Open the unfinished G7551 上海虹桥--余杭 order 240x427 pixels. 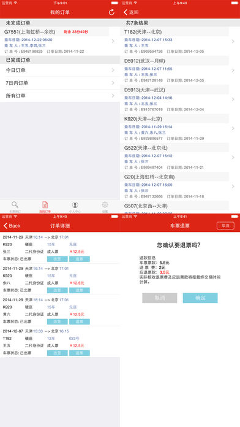point(60,41)
